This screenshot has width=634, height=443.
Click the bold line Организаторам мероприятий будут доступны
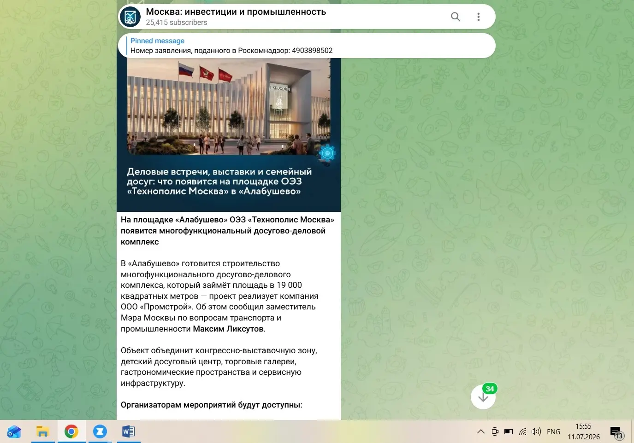click(x=212, y=405)
